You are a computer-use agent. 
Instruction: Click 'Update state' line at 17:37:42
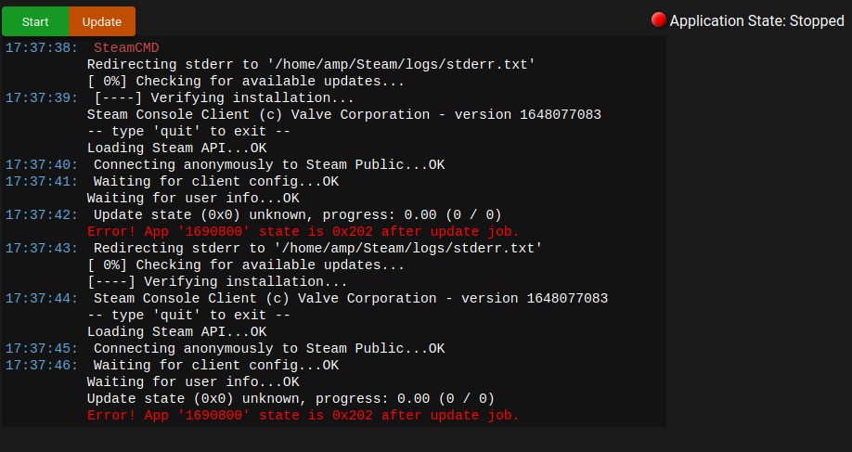pyautogui.click(x=297, y=214)
